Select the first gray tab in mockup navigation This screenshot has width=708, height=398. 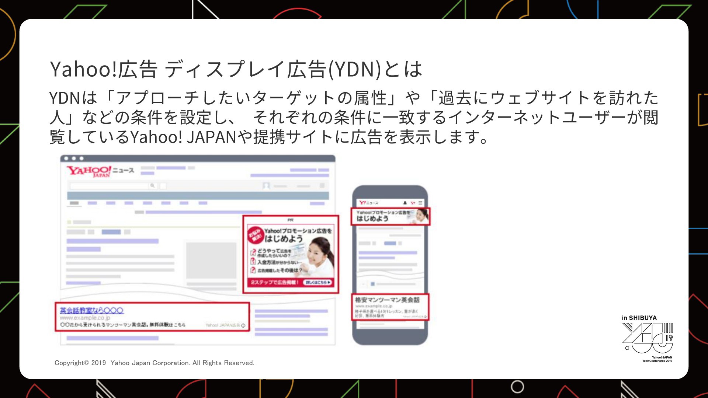[74, 203]
